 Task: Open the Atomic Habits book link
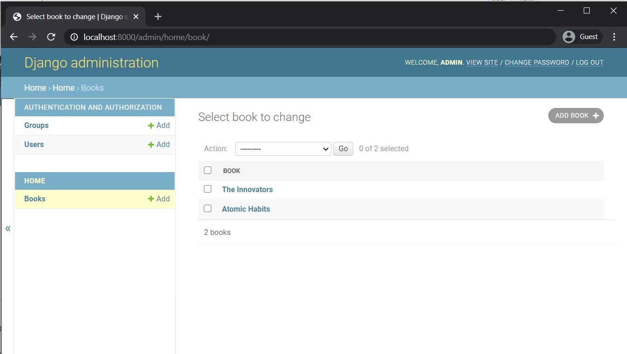click(x=246, y=209)
